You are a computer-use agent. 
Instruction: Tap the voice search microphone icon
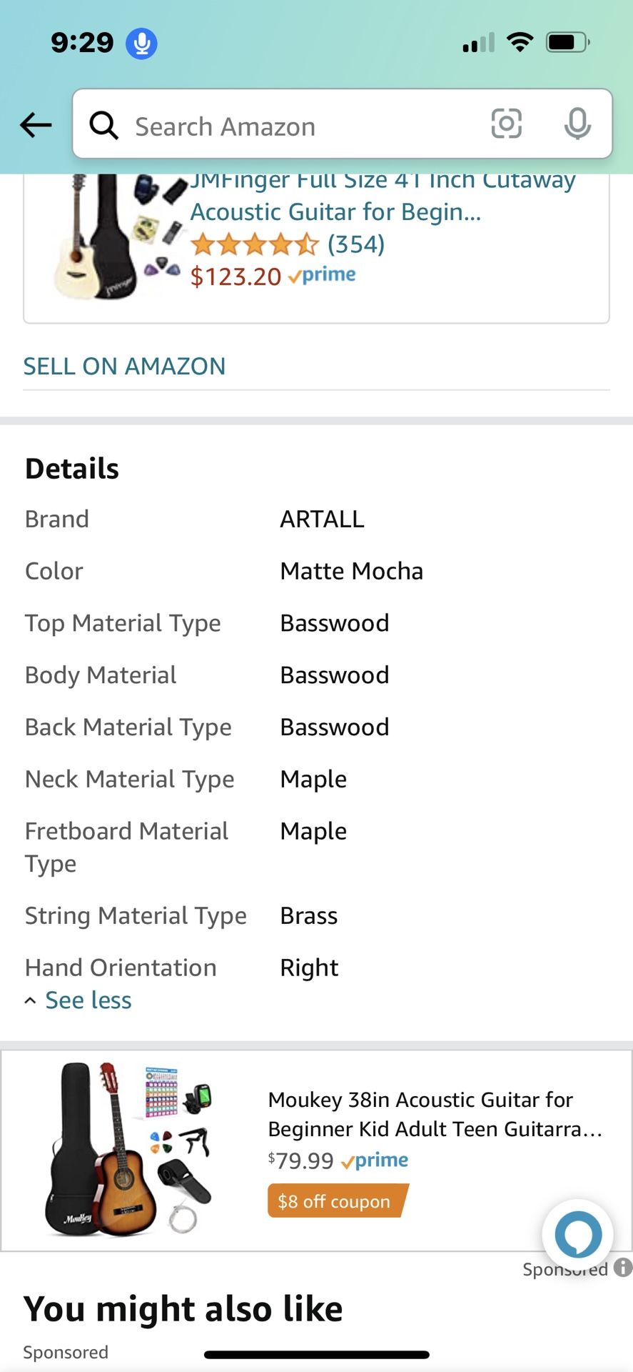click(x=577, y=124)
